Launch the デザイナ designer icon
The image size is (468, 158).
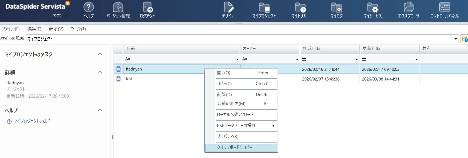228,7
